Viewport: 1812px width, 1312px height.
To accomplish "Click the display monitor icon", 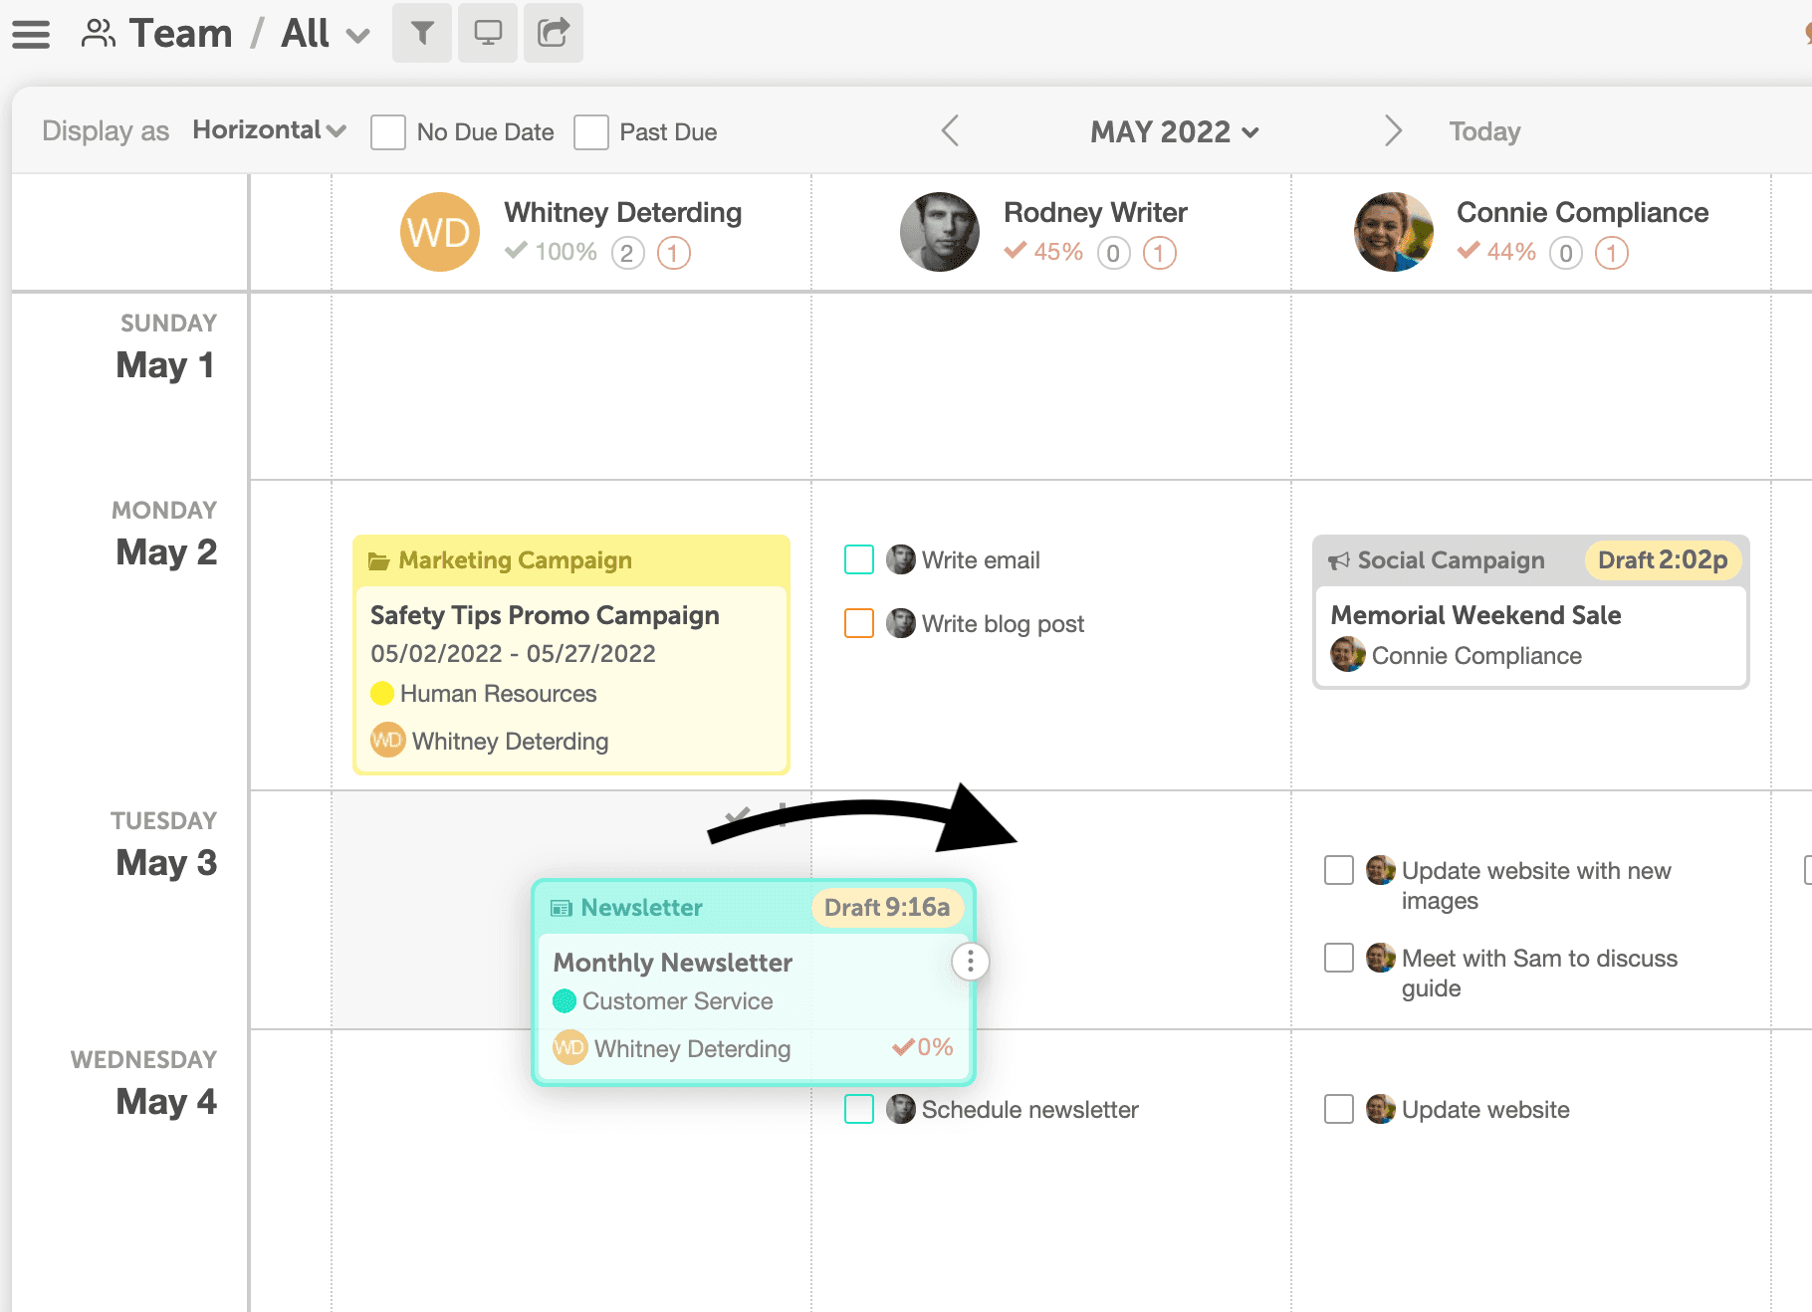I will 488,33.
